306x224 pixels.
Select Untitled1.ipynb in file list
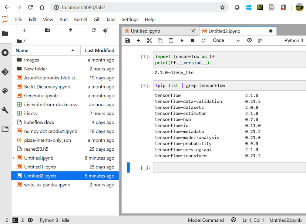coord(65,167)
